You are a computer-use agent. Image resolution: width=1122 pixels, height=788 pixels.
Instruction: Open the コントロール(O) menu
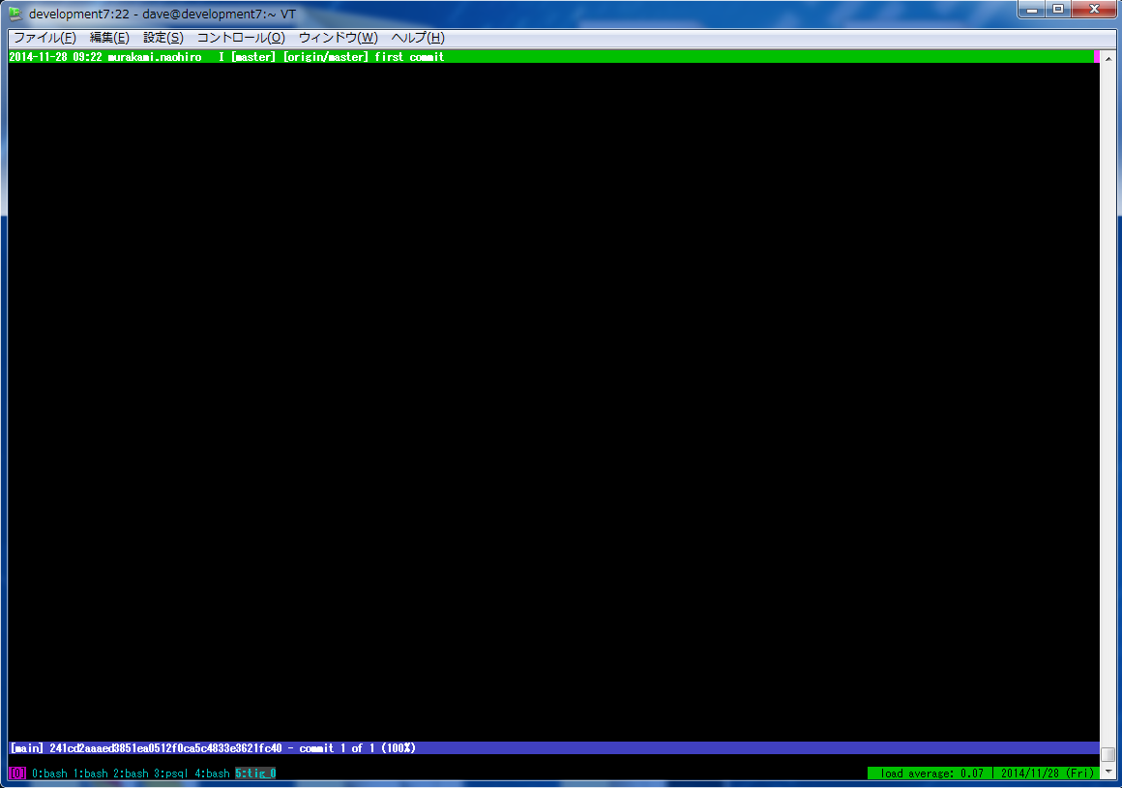tap(241, 38)
